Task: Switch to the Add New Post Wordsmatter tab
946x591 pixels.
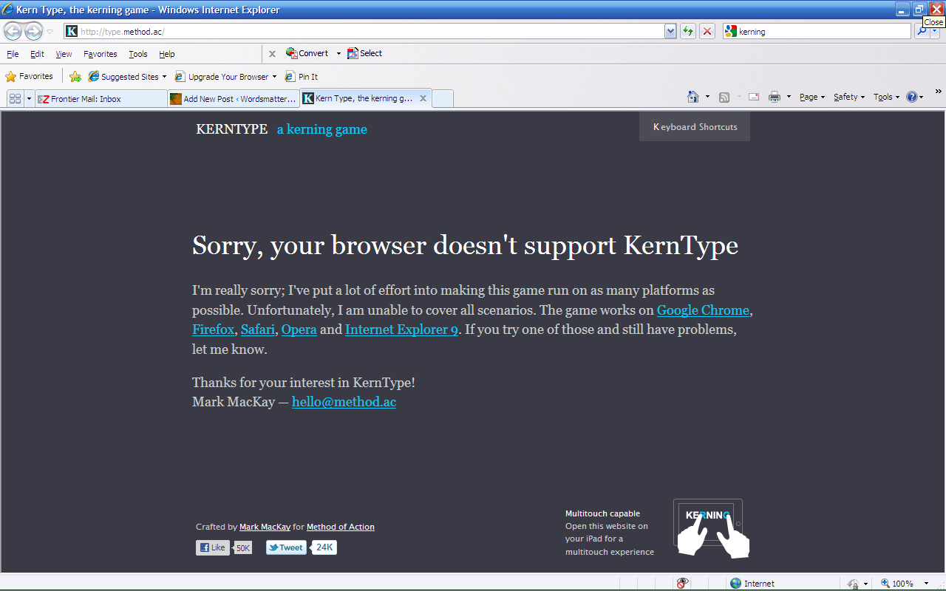Action: 234,98
